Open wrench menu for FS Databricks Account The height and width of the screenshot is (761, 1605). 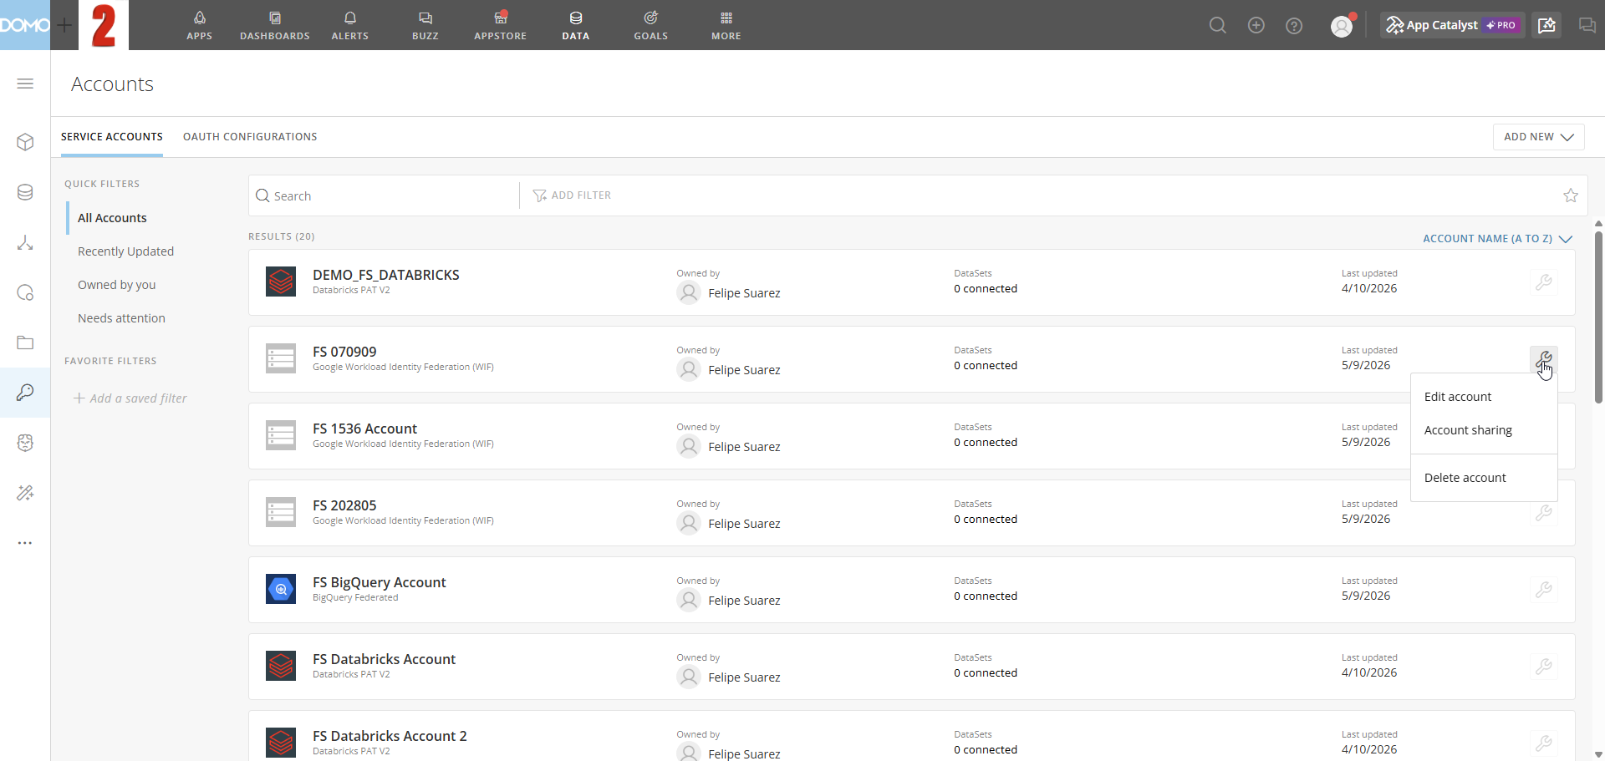tap(1544, 667)
